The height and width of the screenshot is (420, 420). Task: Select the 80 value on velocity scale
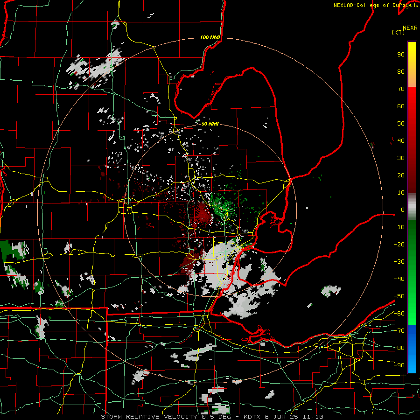tap(401, 72)
